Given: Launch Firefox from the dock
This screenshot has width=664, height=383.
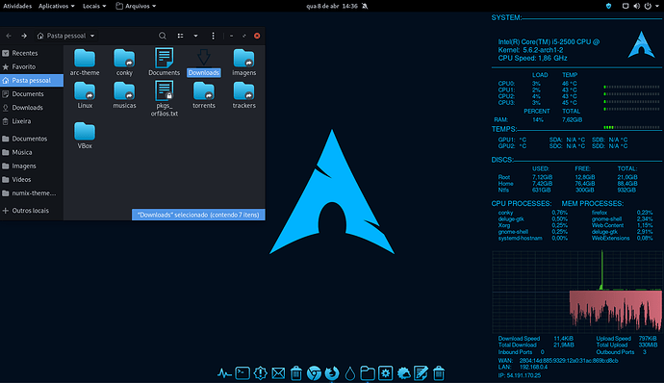Looking at the screenshot, I should [332, 373].
